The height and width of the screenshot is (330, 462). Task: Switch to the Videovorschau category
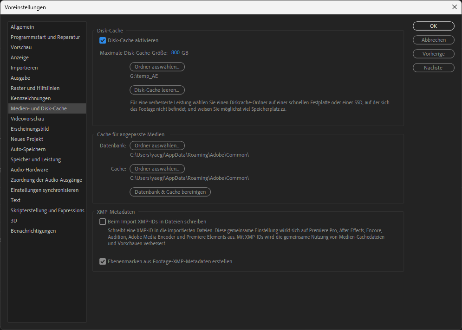tap(27, 119)
